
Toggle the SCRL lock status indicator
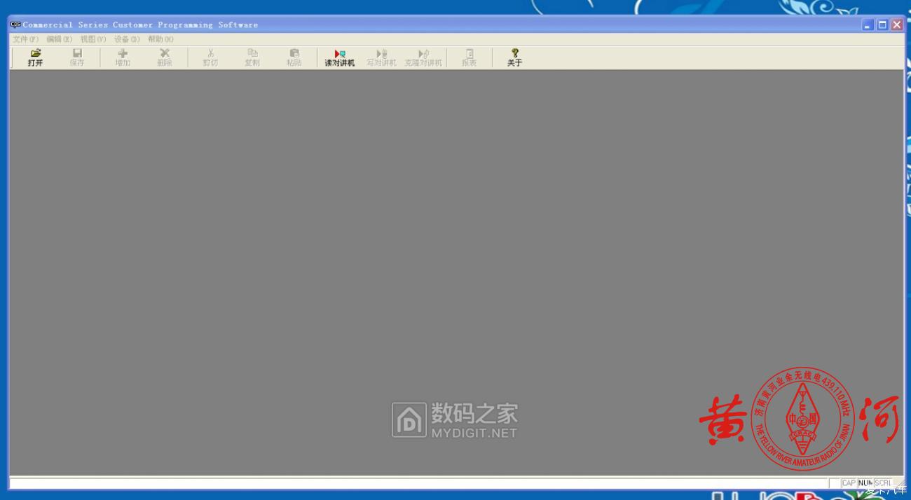(882, 482)
